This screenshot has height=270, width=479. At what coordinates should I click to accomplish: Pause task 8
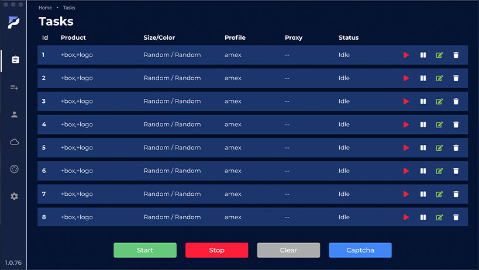423,217
